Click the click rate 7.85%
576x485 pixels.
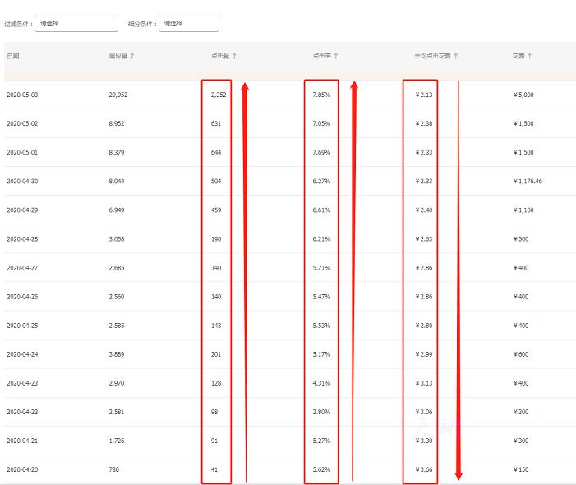coord(321,95)
